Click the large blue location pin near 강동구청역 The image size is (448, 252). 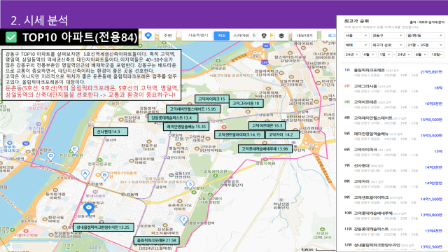(89, 209)
